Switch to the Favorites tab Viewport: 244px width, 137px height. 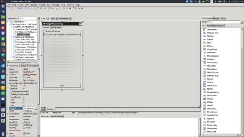point(32,66)
